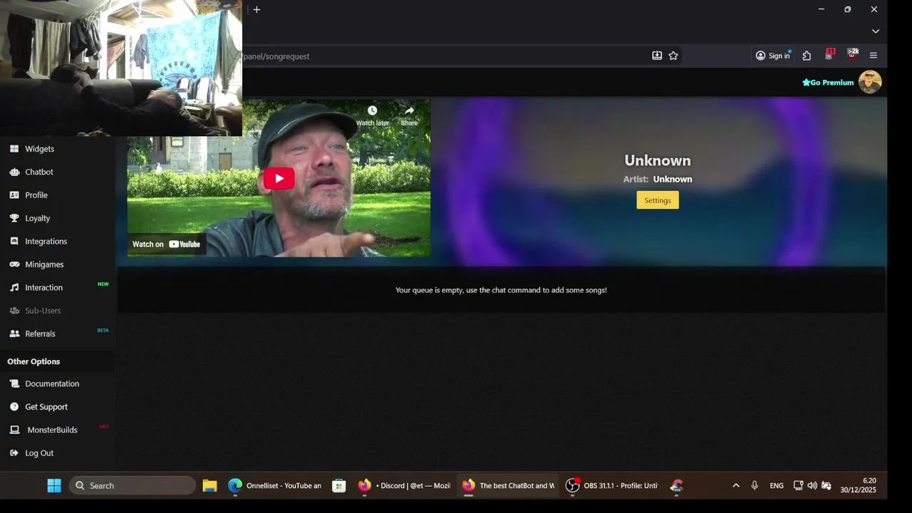Open the Windows Start menu
The height and width of the screenshot is (513, 912).
[54, 486]
